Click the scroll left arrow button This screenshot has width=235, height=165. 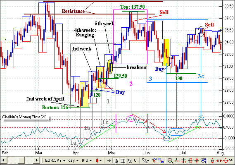(3, 160)
